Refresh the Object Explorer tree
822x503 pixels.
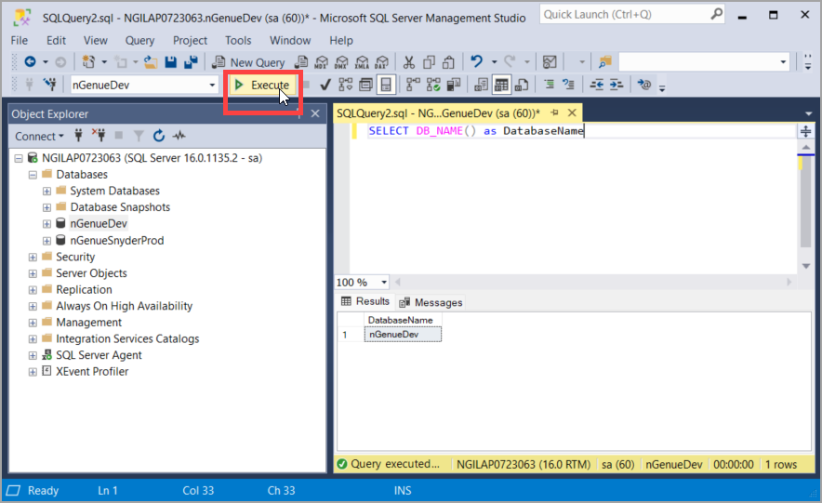[159, 136]
